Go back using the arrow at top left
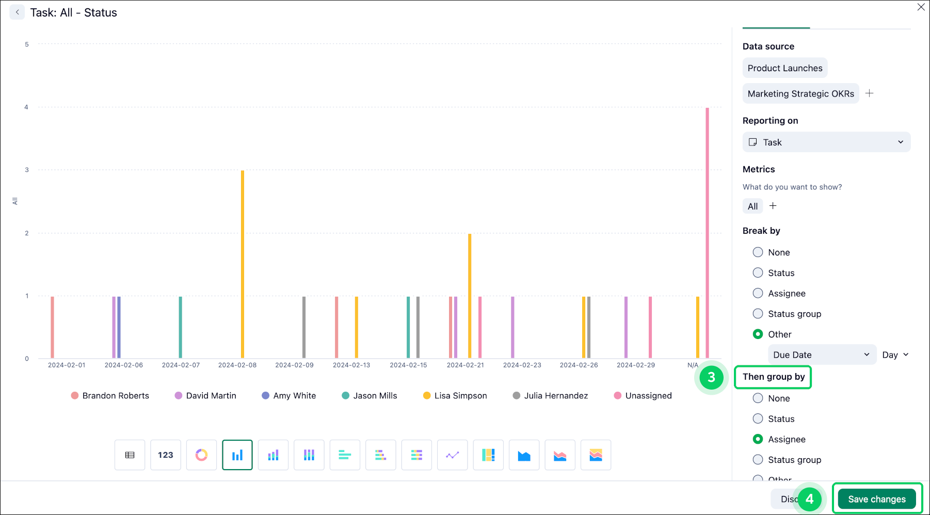This screenshot has height=515, width=930. [x=17, y=12]
